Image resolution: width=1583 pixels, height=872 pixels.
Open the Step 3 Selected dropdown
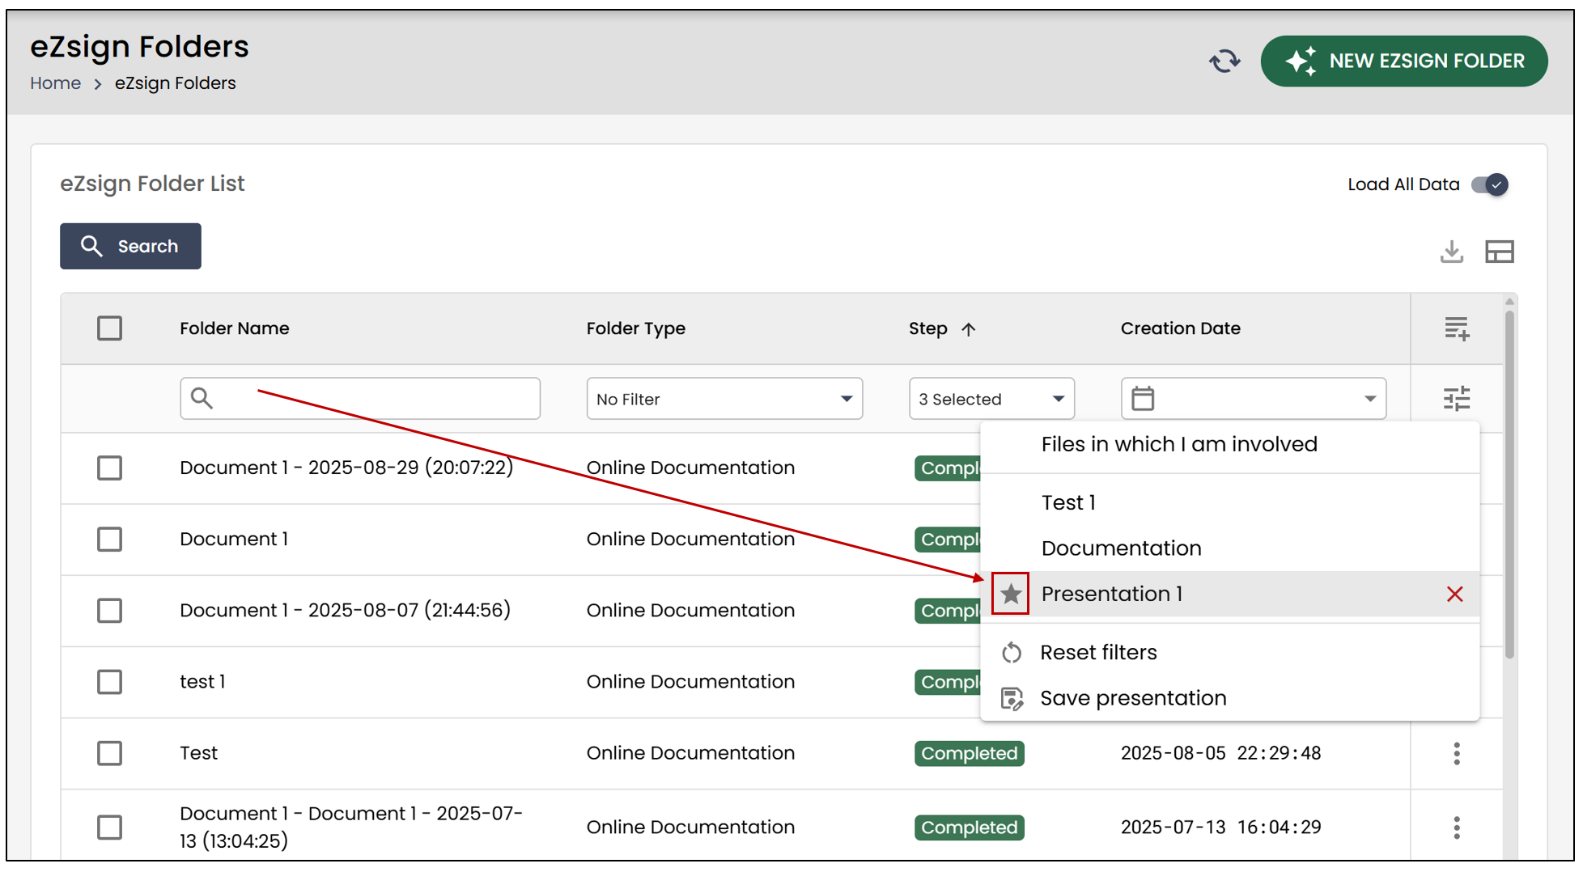coord(991,398)
